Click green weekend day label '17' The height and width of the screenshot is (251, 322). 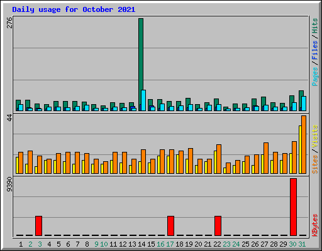[170, 244]
